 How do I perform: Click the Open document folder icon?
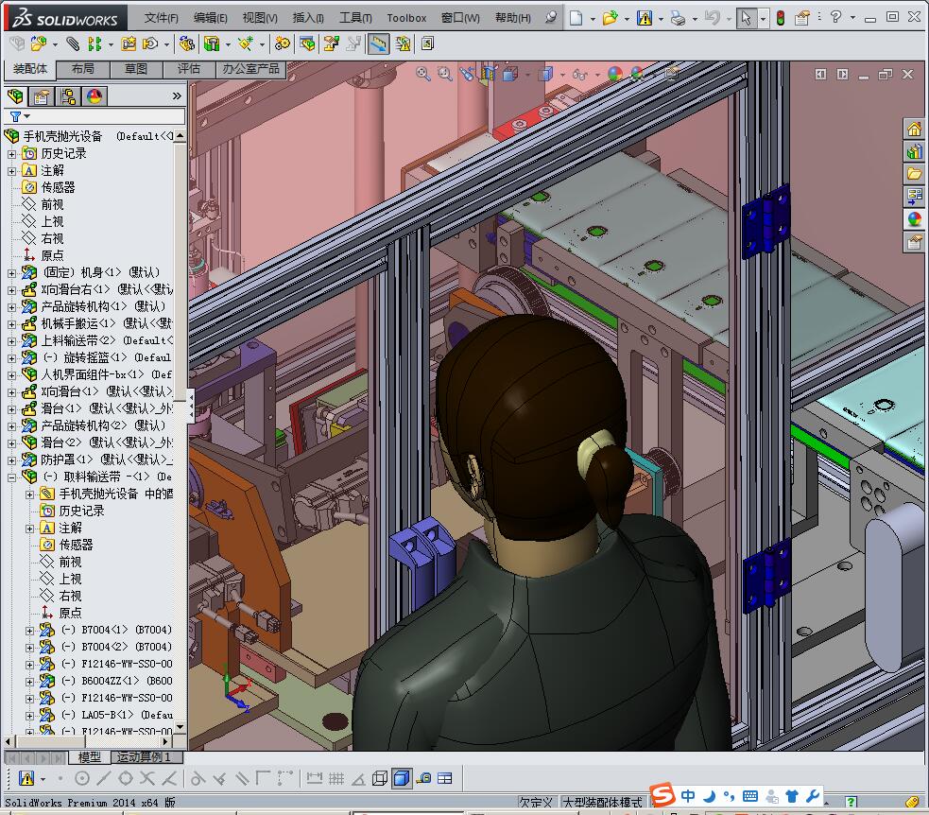tap(610, 18)
